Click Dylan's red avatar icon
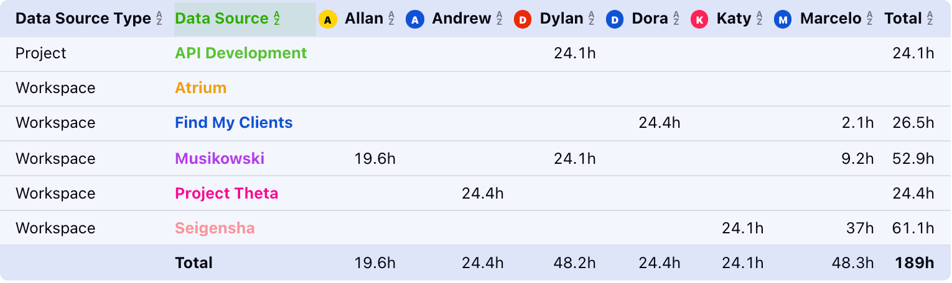Viewport: 952px width, 283px height. click(x=523, y=19)
